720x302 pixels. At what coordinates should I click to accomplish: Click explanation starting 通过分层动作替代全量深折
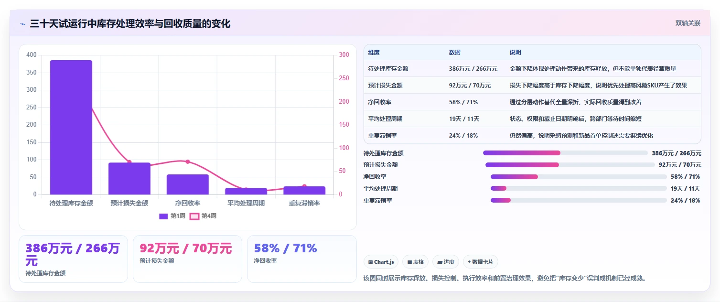pos(576,102)
